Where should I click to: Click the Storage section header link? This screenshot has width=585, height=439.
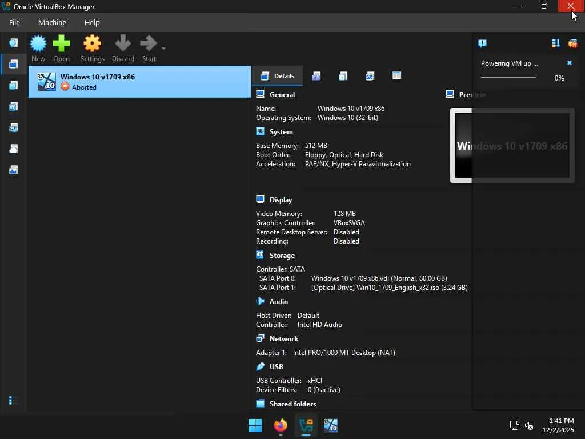pos(282,256)
